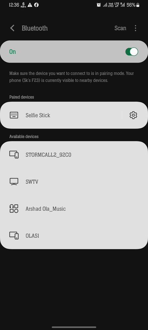148x330 pixels.
Task: Pair with Arshad Ola_Music
Action: [x=74, y=208]
